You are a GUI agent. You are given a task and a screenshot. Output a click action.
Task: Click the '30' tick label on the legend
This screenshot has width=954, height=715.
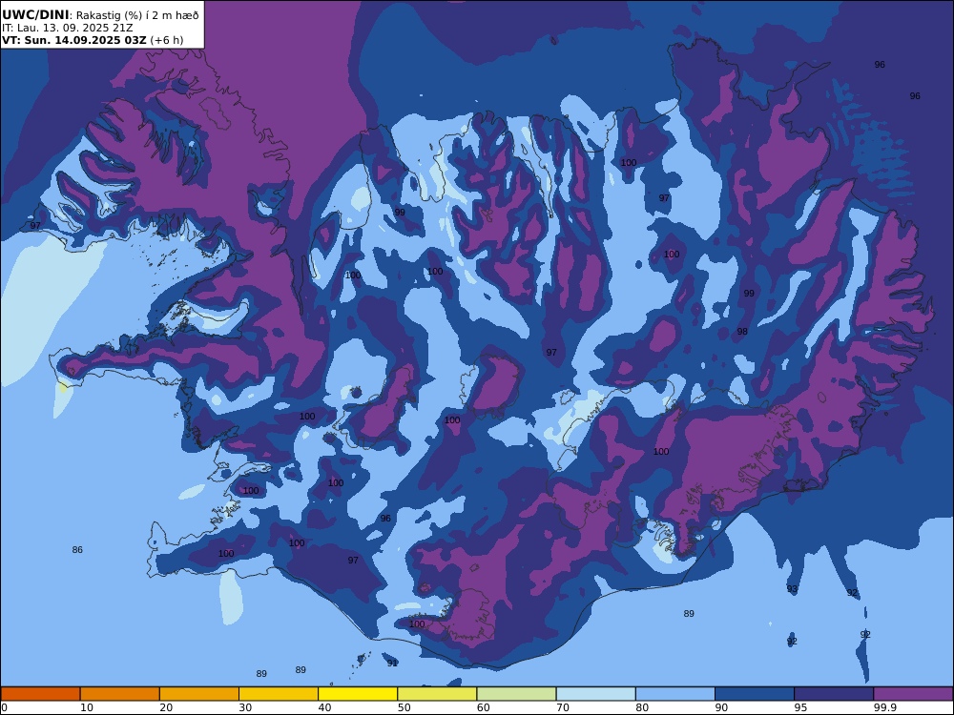tap(245, 707)
